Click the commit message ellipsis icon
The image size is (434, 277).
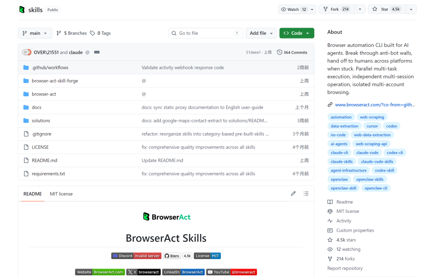(x=96, y=52)
